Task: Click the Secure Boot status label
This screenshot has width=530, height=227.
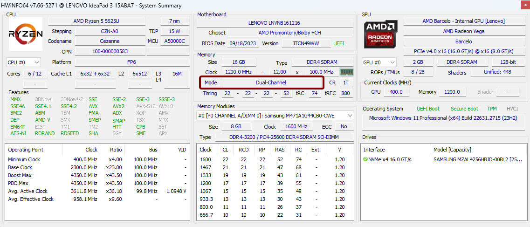Action: tap(464, 109)
